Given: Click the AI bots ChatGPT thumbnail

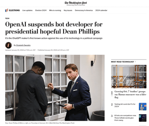Looking at the screenshot, I should (x=143, y=118).
